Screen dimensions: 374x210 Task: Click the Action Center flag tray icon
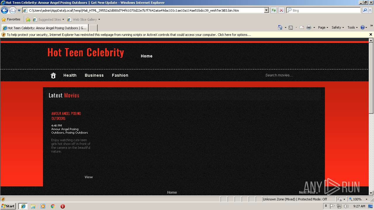click(333, 206)
